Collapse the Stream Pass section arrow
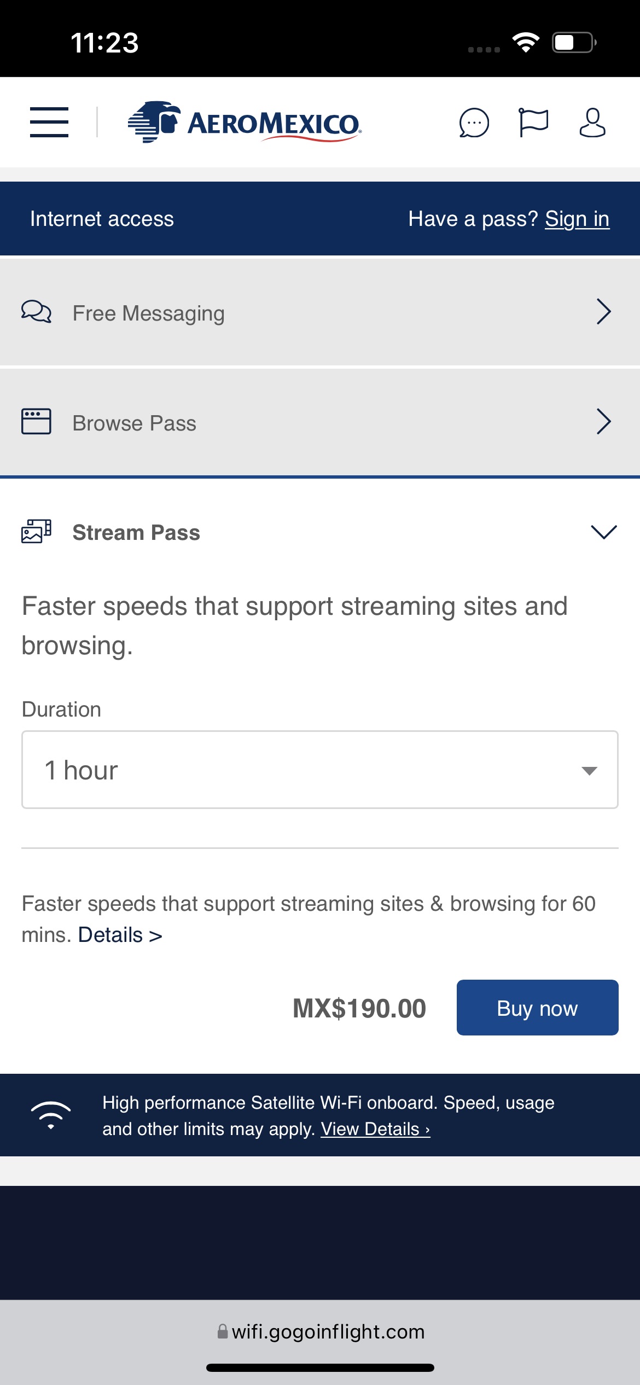Image resolution: width=640 pixels, height=1385 pixels. coord(604,532)
